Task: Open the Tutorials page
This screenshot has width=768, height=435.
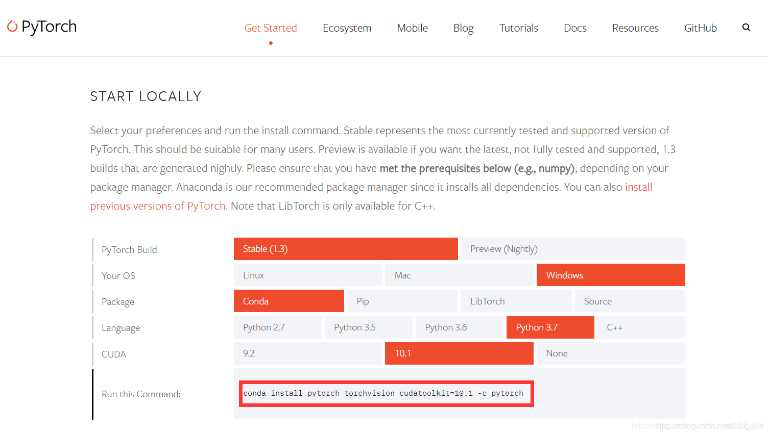Action: tap(518, 28)
